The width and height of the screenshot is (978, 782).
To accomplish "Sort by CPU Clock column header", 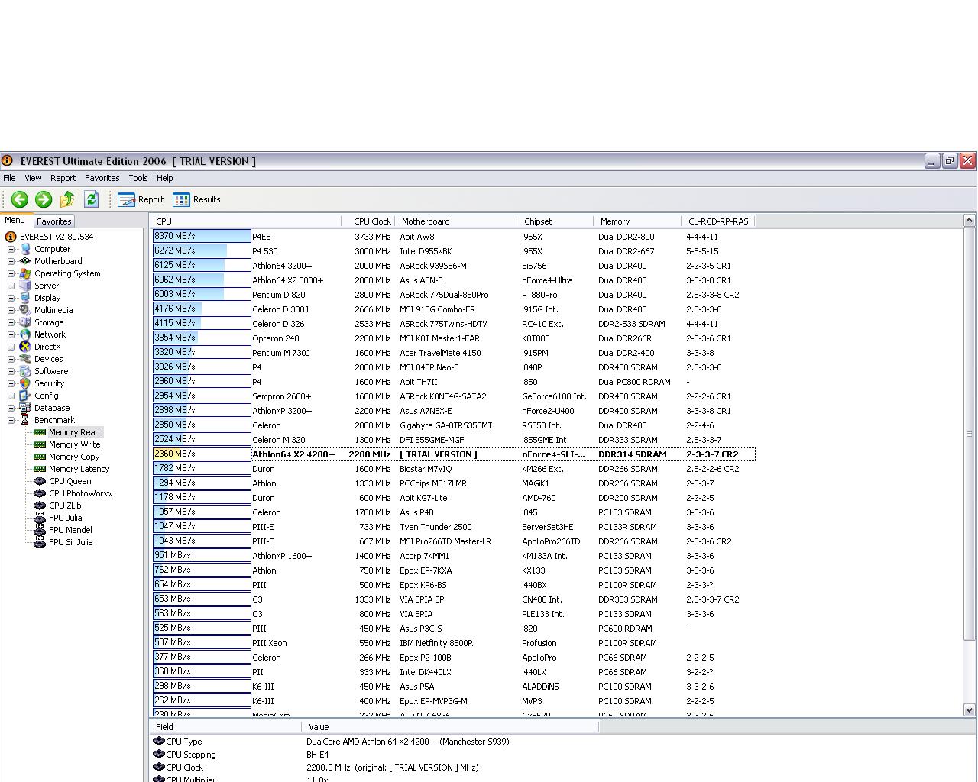I will click(368, 221).
